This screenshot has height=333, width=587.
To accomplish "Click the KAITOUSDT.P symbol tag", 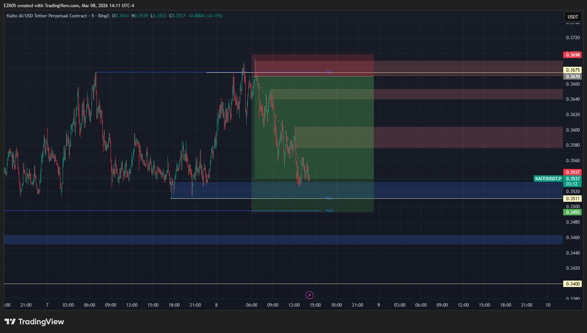I will tap(548, 179).
